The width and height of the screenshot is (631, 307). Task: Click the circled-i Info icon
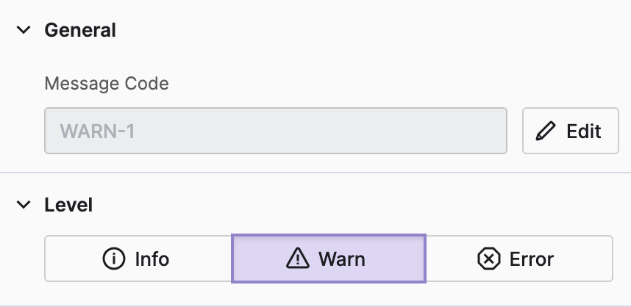[113, 259]
